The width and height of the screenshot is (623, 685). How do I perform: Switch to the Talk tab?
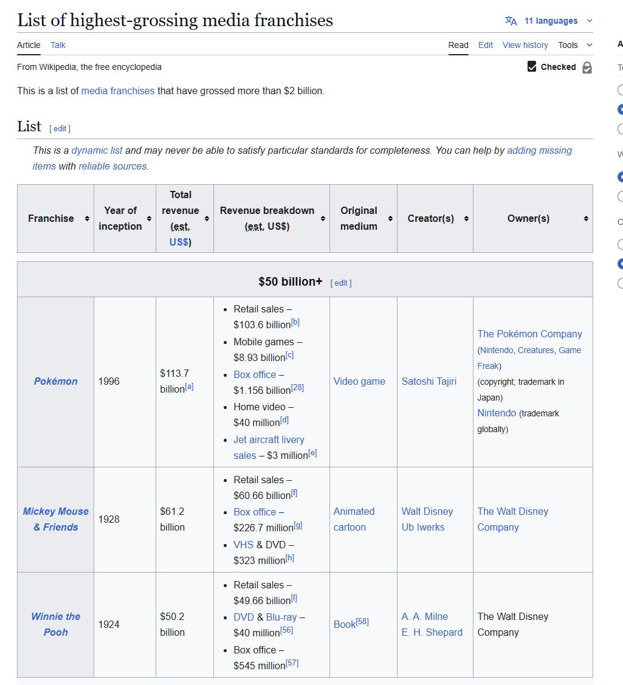(x=58, y=45)
